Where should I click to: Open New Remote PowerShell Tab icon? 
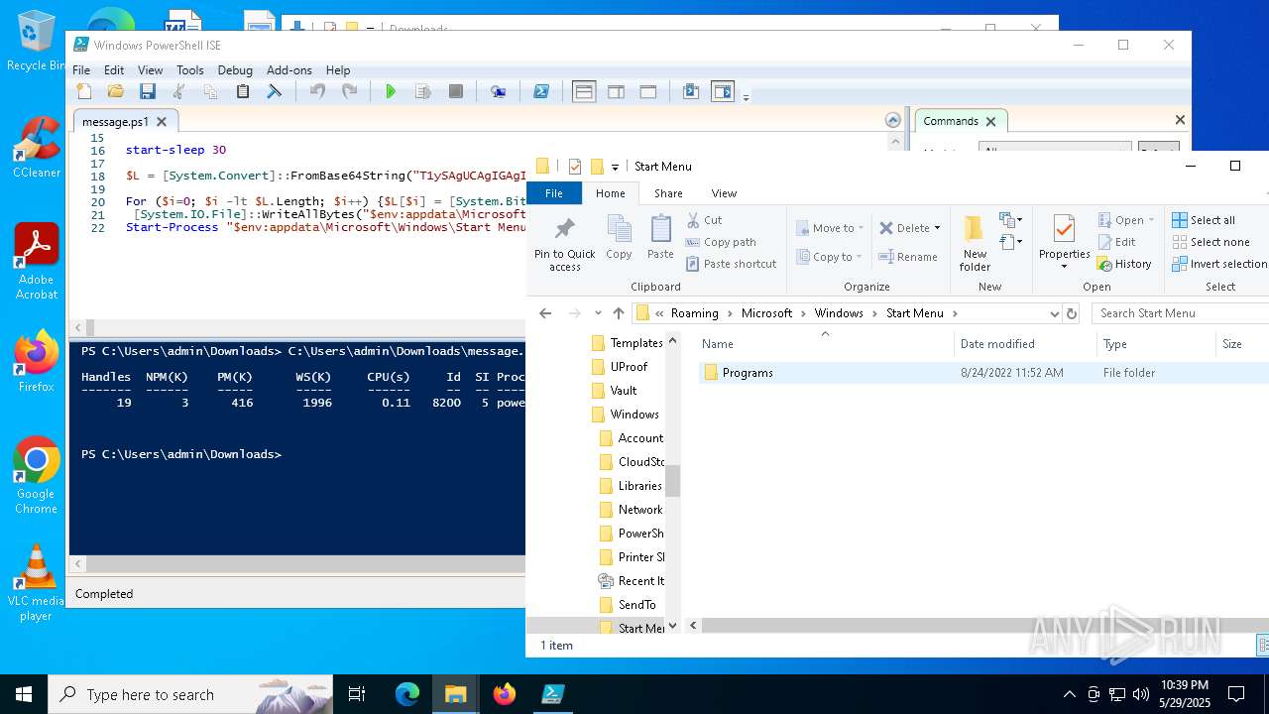coord(499,91)
